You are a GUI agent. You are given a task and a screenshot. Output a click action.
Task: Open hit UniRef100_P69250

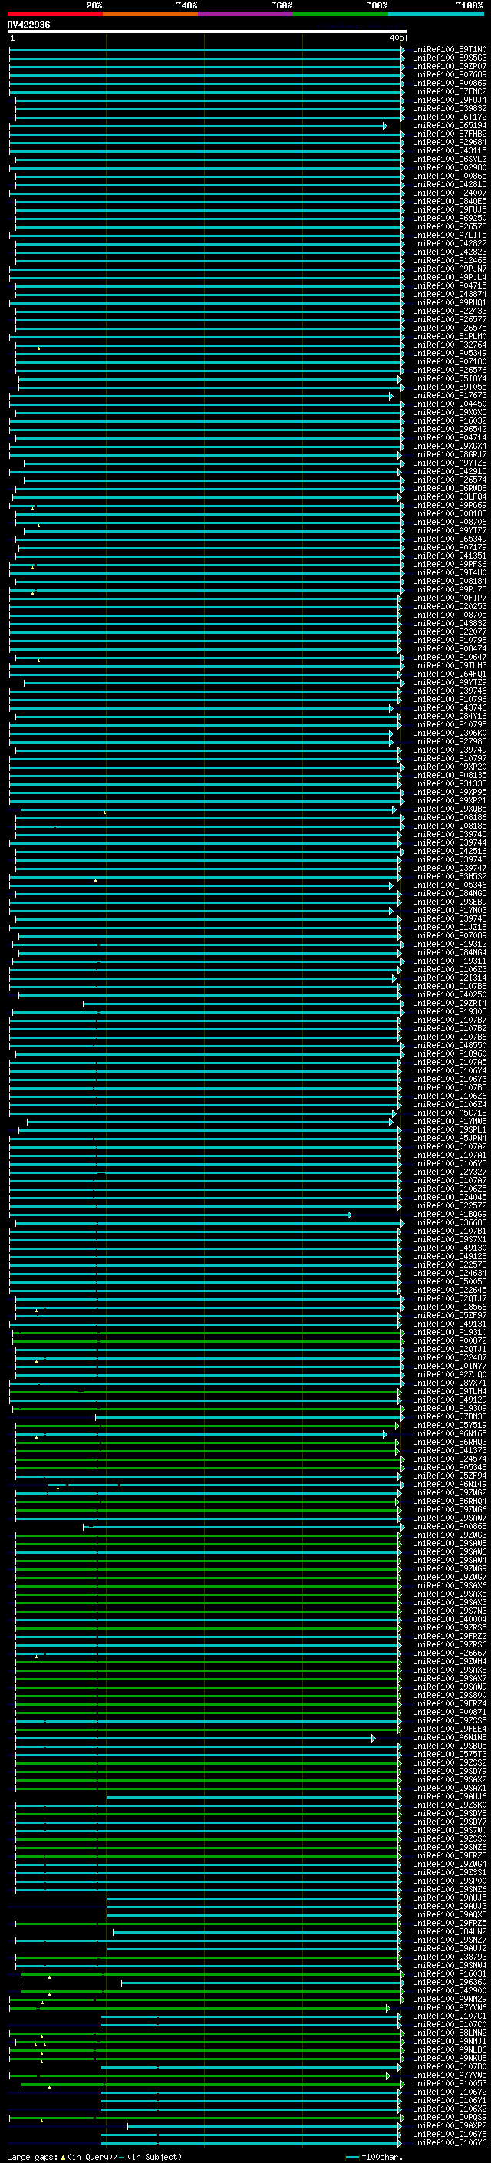[x=449, y=219]
